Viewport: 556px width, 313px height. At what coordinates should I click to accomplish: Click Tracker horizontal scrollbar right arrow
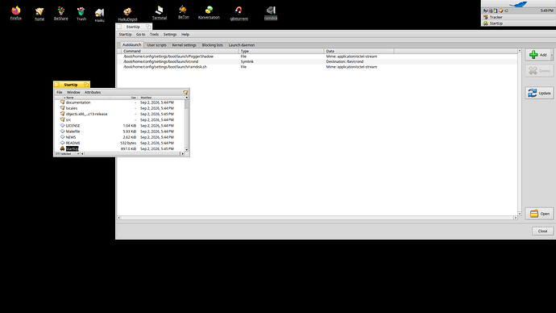pyautogui.click(x=183, y=153)
